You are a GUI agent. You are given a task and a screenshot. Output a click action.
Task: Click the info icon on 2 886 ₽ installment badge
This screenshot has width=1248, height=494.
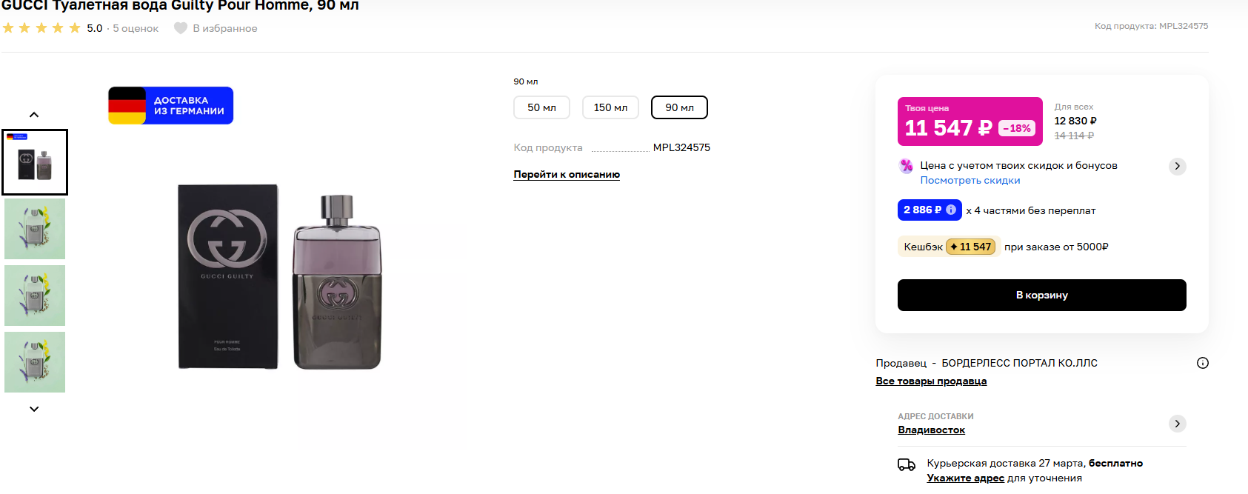(x=951, y=210)
